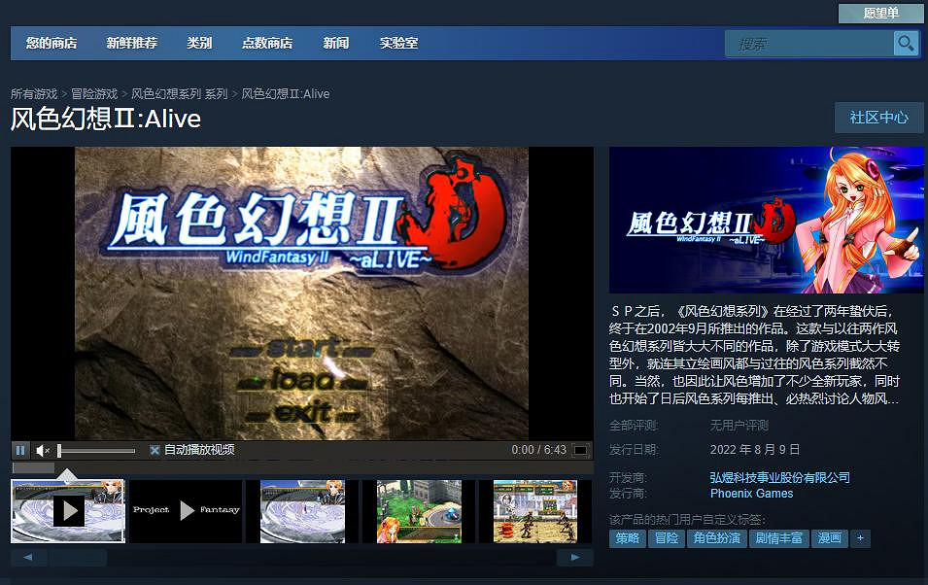Click the right arrow to advance thumbnails

(574, 556)
